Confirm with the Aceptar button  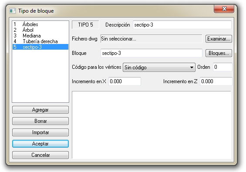point(40,144)
